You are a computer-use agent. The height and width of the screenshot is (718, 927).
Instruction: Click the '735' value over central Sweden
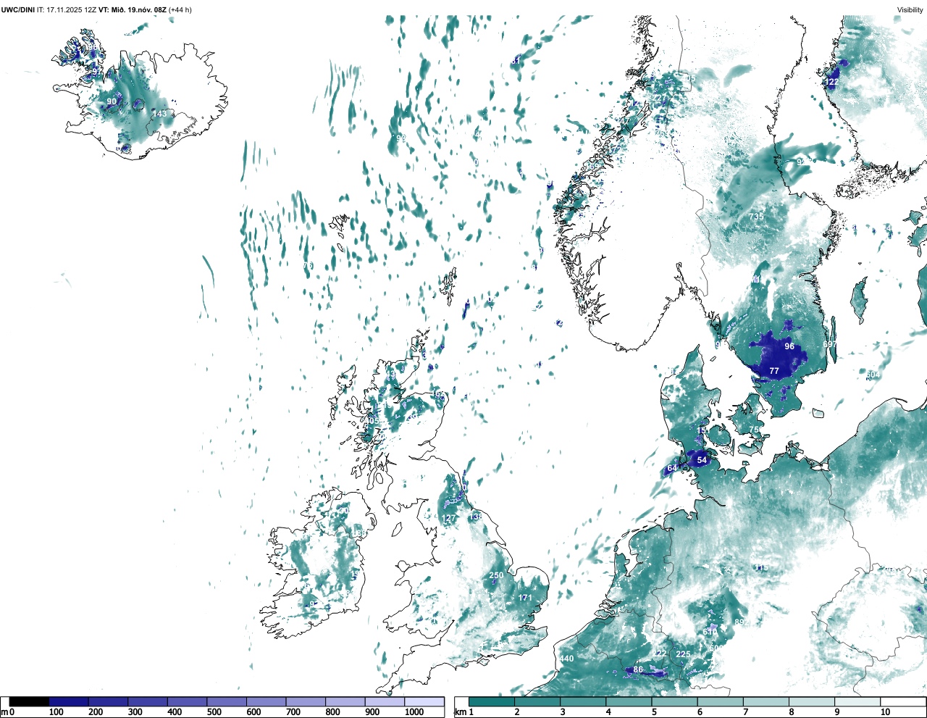point(756,217)
